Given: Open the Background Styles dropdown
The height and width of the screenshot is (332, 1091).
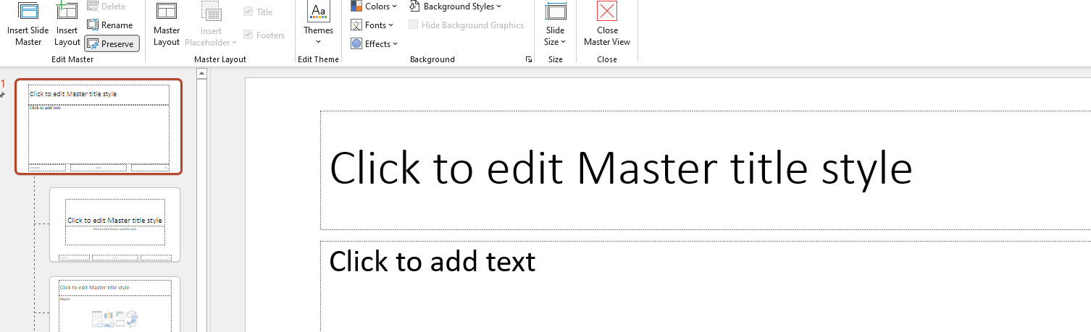Looking at the screenshot, I should (456, 7).
